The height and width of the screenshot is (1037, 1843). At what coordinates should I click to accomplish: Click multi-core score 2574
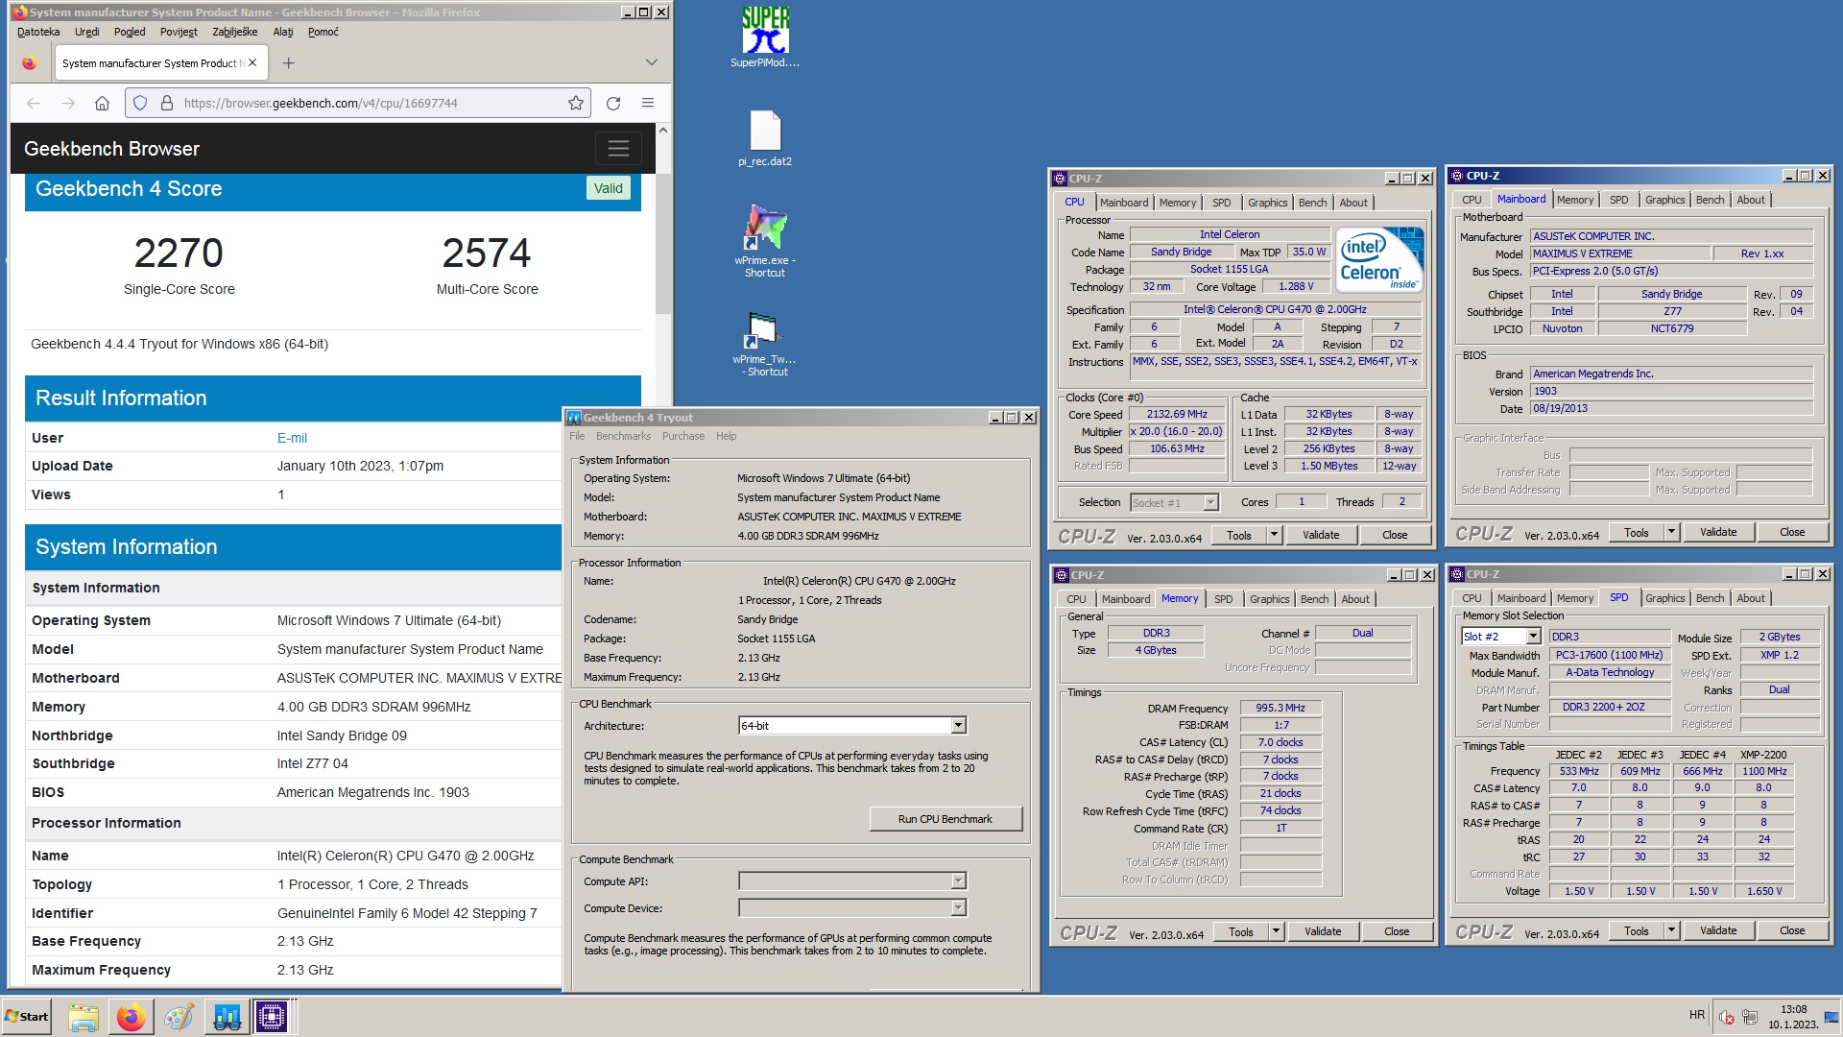coord(487,253)
